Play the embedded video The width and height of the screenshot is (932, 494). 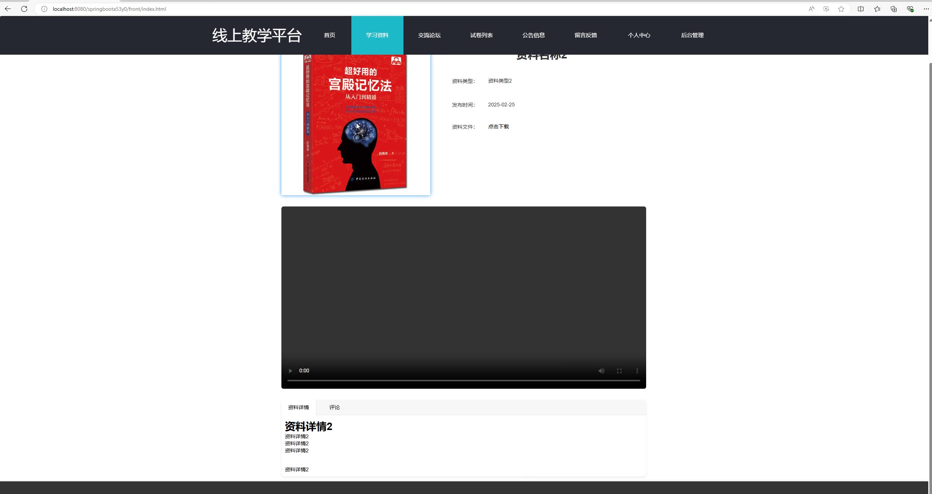[x=290, y=371]
